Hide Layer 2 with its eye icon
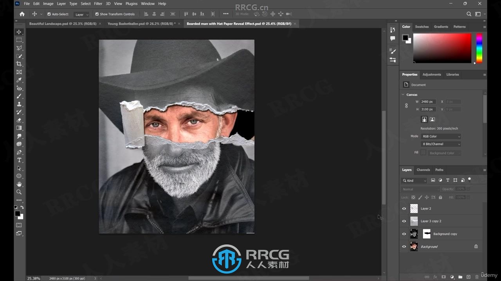 (x=404, y=209)
